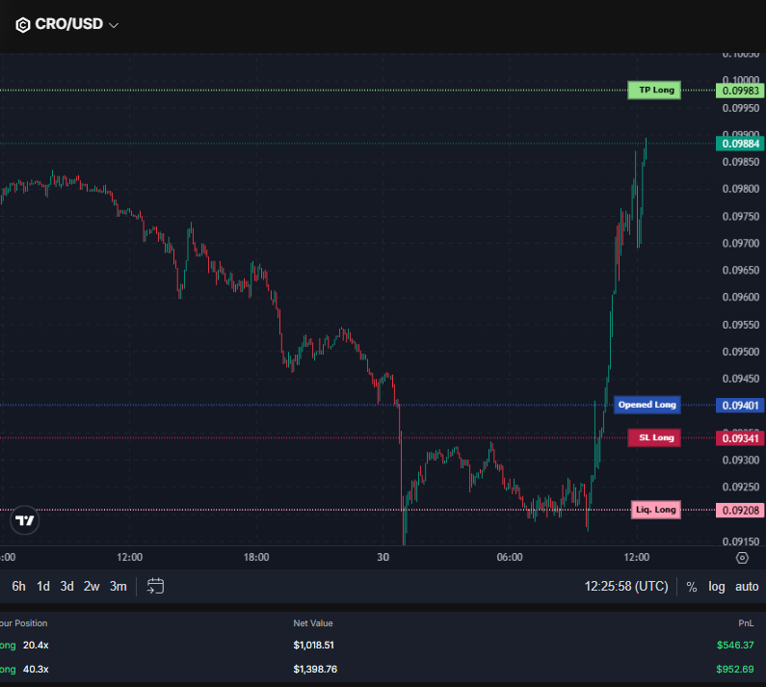Click the 0.09500 price axis label
Image resolution: width=766 pixels, height=687 pixels.
741,352
